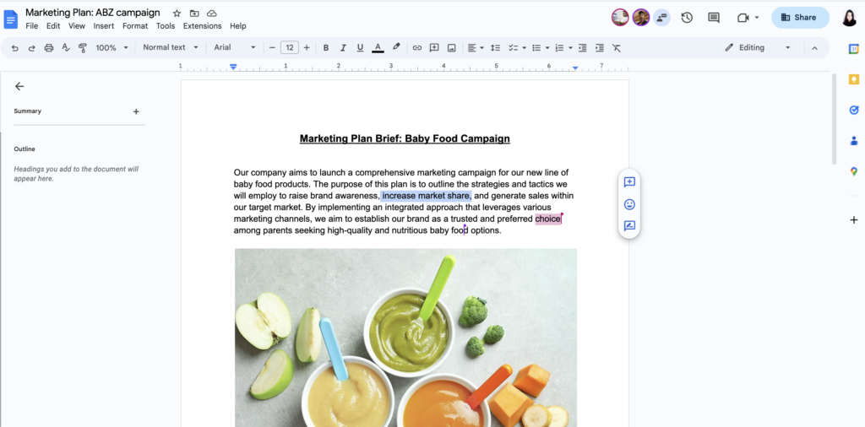Screen dimensions: 865x427
Task: Decrease indent of the paragraph
Action: pyautogui.click(x=582, y=48)
